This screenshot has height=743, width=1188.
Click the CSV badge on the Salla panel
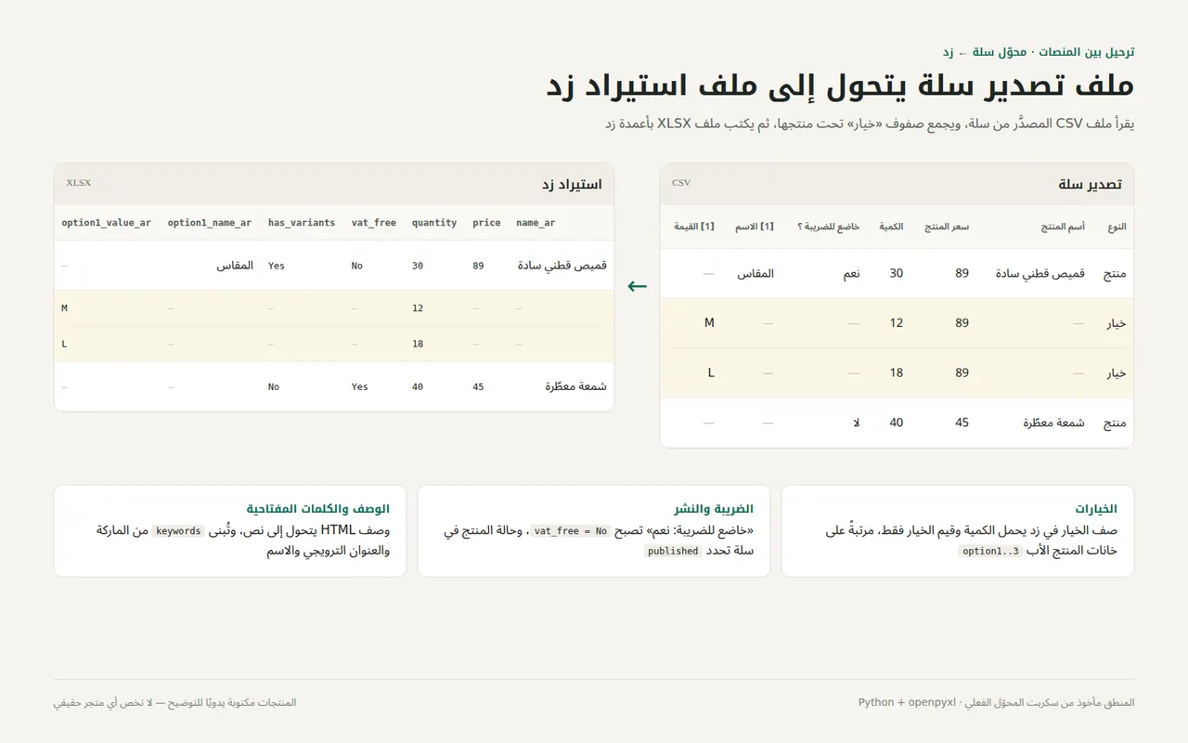[681, 183]
